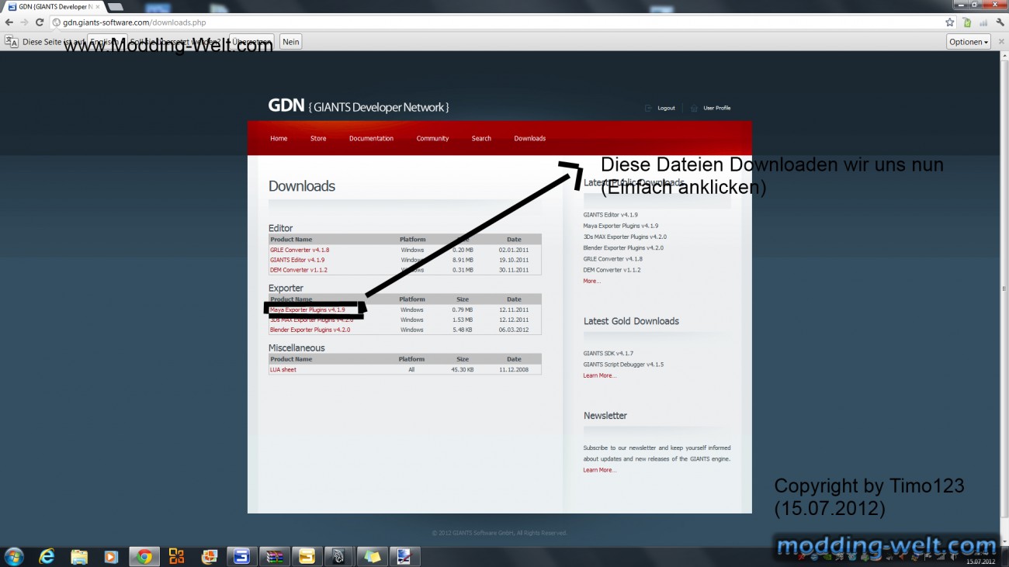Viewport: 1009px width, 567px height.
Task: Open the WinRAR icon in taskbar
Action: click(x=275, y=556)
